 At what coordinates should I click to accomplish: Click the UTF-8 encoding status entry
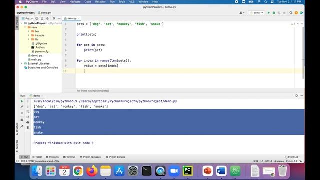(269, 161)
